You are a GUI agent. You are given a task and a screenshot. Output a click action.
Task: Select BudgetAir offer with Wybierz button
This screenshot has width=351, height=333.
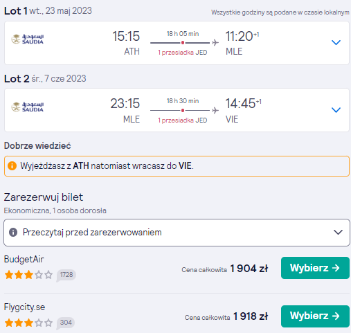tap(315, 268)
